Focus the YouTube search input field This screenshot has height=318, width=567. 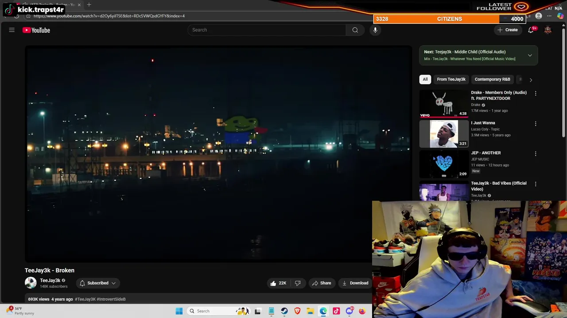(x=267, y=30)
